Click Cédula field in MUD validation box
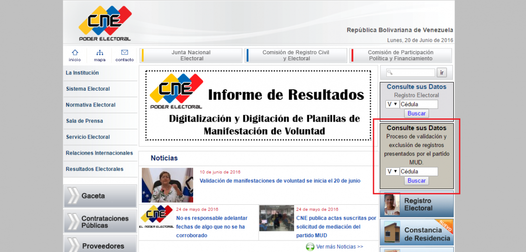Image resolution: width=526 pixels, height=252 pixels. pyautogui.click(x=419, y=172)
